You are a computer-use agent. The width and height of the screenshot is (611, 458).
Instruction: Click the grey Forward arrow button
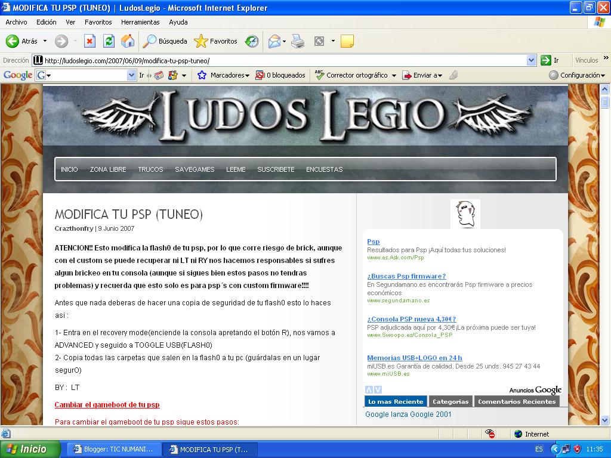click(61, 41)
